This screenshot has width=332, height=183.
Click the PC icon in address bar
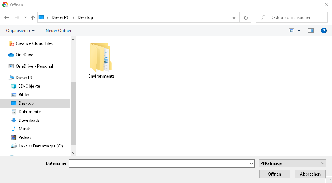tap(41, 17)
